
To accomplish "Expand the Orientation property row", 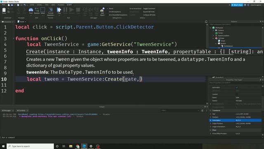I will coord(210,120).
